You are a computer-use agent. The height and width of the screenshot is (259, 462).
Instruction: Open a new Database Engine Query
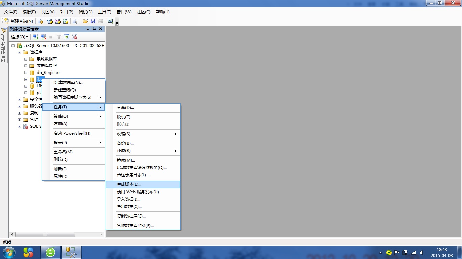pyautogui.click(x=40, y=21)
